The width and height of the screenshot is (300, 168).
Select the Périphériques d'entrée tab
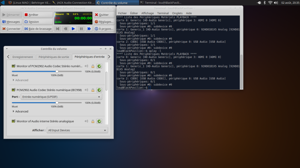[90, 57]
